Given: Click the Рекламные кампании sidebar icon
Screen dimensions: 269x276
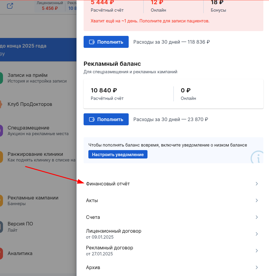Looking at the screenshot, I should (1, 201).
